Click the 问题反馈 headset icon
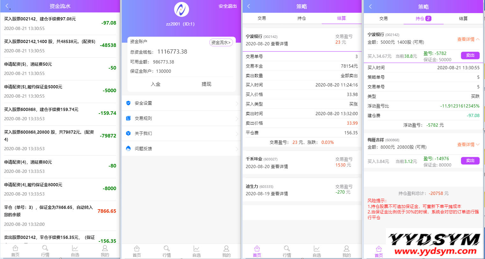The height and width of the screenshot is (259, 485). [129, 149]
